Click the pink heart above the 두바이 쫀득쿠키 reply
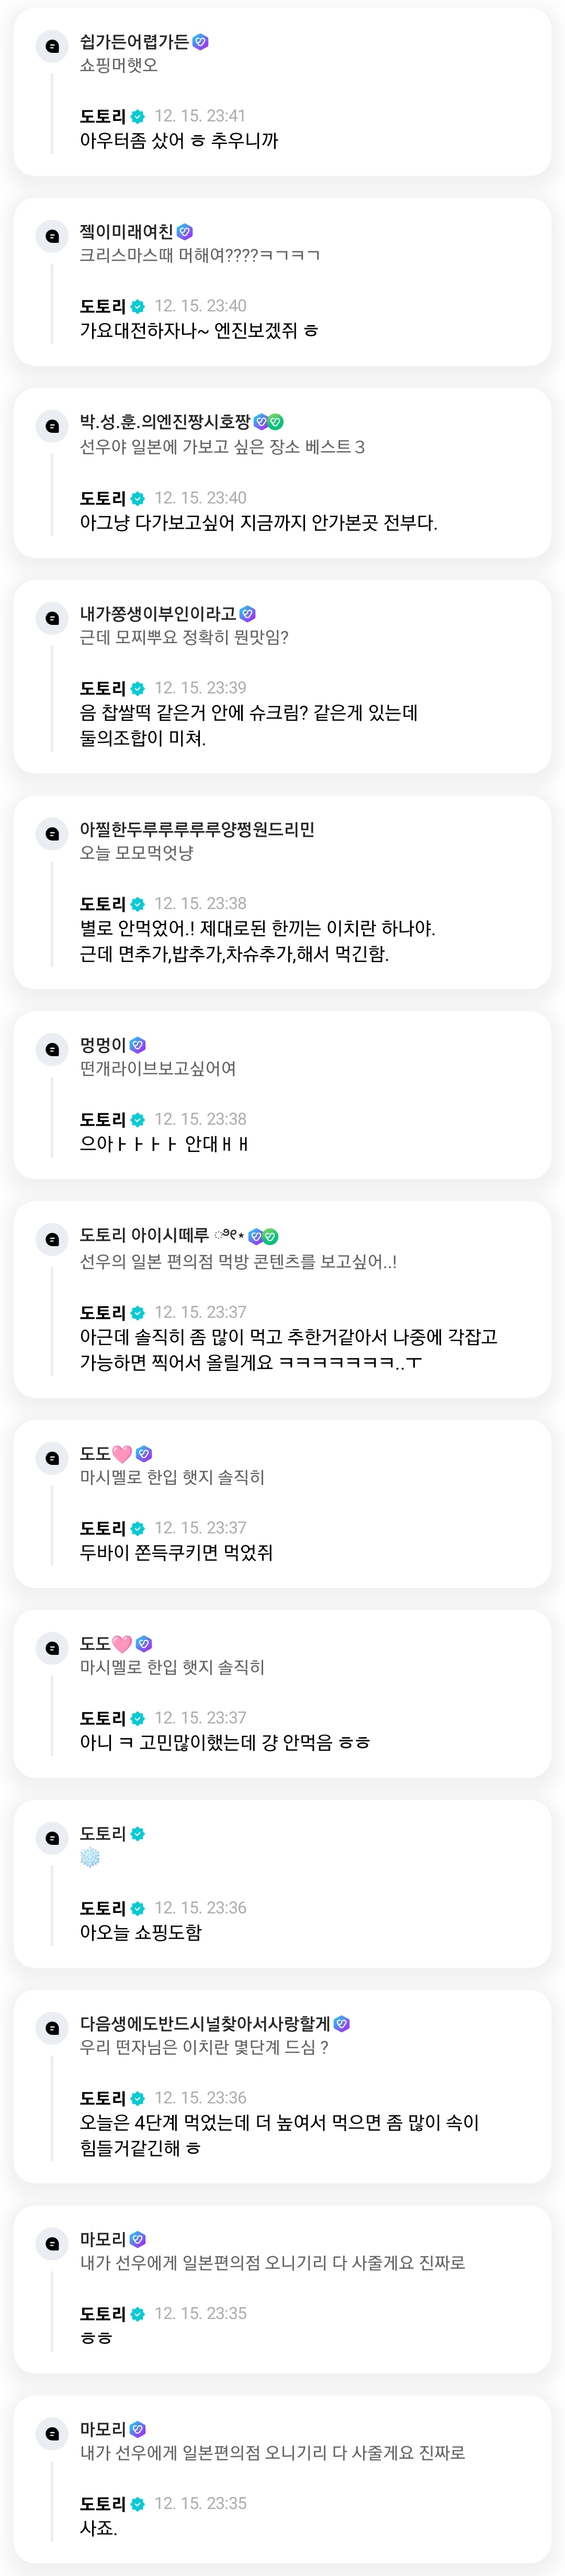Screen dimensions: 565x2576 click(122, 1453)
